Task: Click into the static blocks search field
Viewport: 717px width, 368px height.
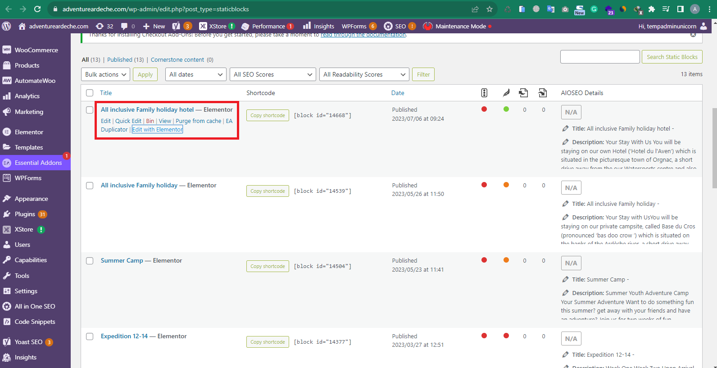Action: point(600,57)
